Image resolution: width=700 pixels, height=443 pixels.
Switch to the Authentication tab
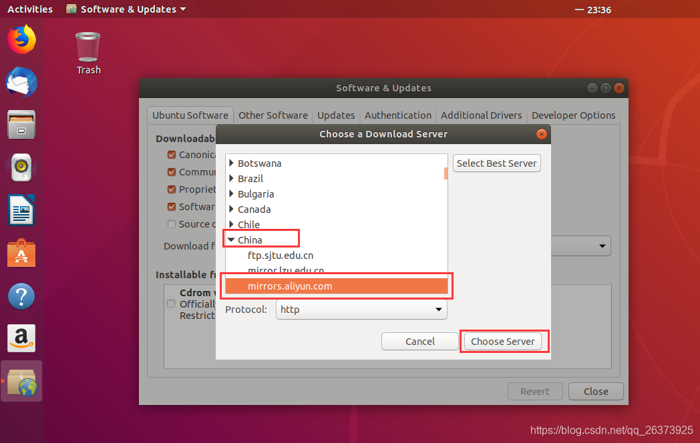398,115
